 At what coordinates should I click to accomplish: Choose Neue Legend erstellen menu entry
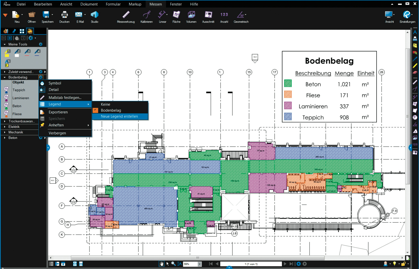click(119, 116)
